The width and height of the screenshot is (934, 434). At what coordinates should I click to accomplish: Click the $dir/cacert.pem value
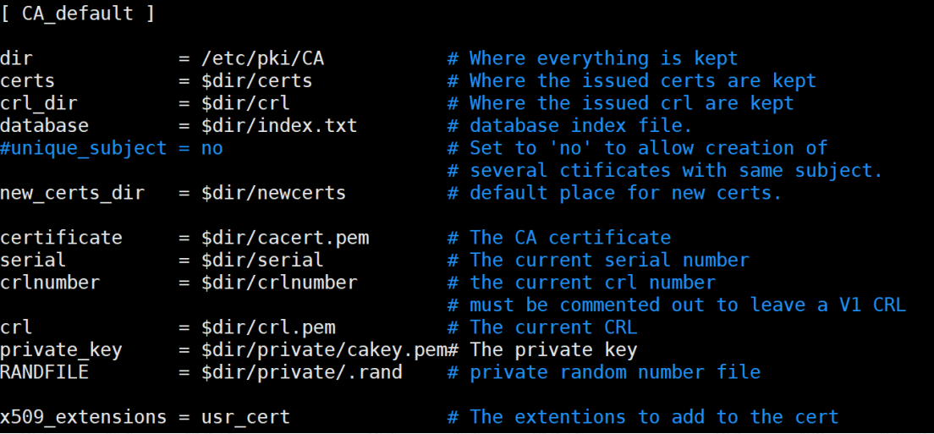285,238
